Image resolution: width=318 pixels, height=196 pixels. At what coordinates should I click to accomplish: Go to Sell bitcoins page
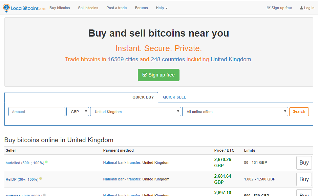88,8
